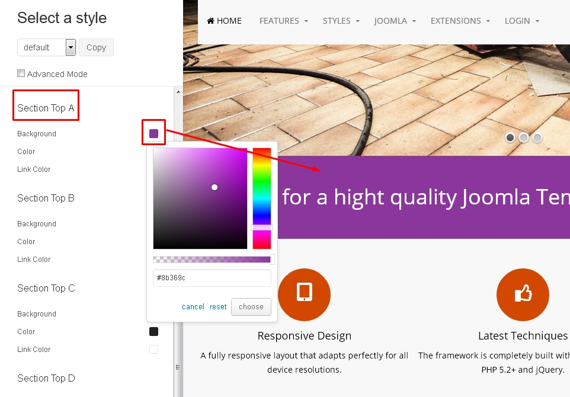Select the second slideshow dot
Viewport: 570px width, 397px height.
(x=523, y=137)
